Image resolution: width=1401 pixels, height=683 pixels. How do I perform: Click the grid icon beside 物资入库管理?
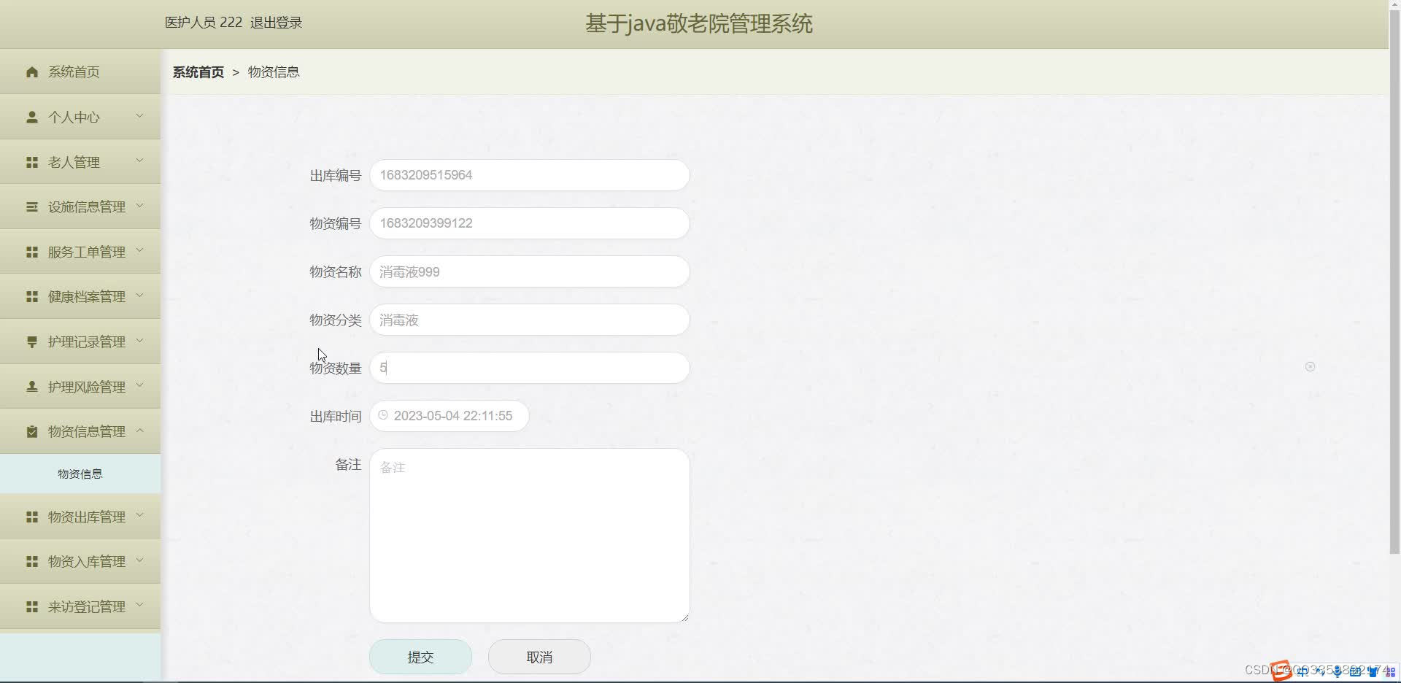pyautogui.click(x=32, y=562)
